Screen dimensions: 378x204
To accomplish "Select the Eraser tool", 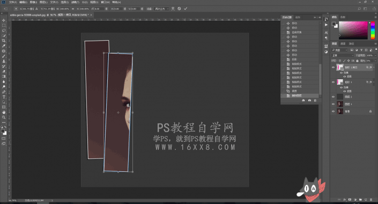I will [4, 71].
